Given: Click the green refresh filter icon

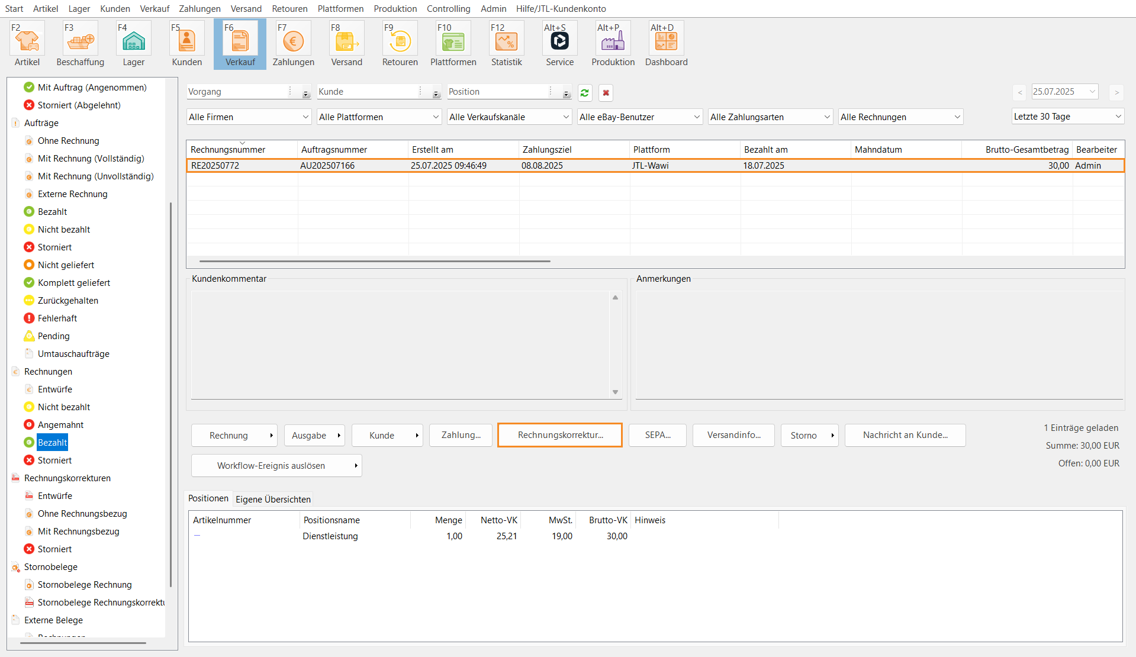Looking at the screenshot, I should [x=585, y=93].
